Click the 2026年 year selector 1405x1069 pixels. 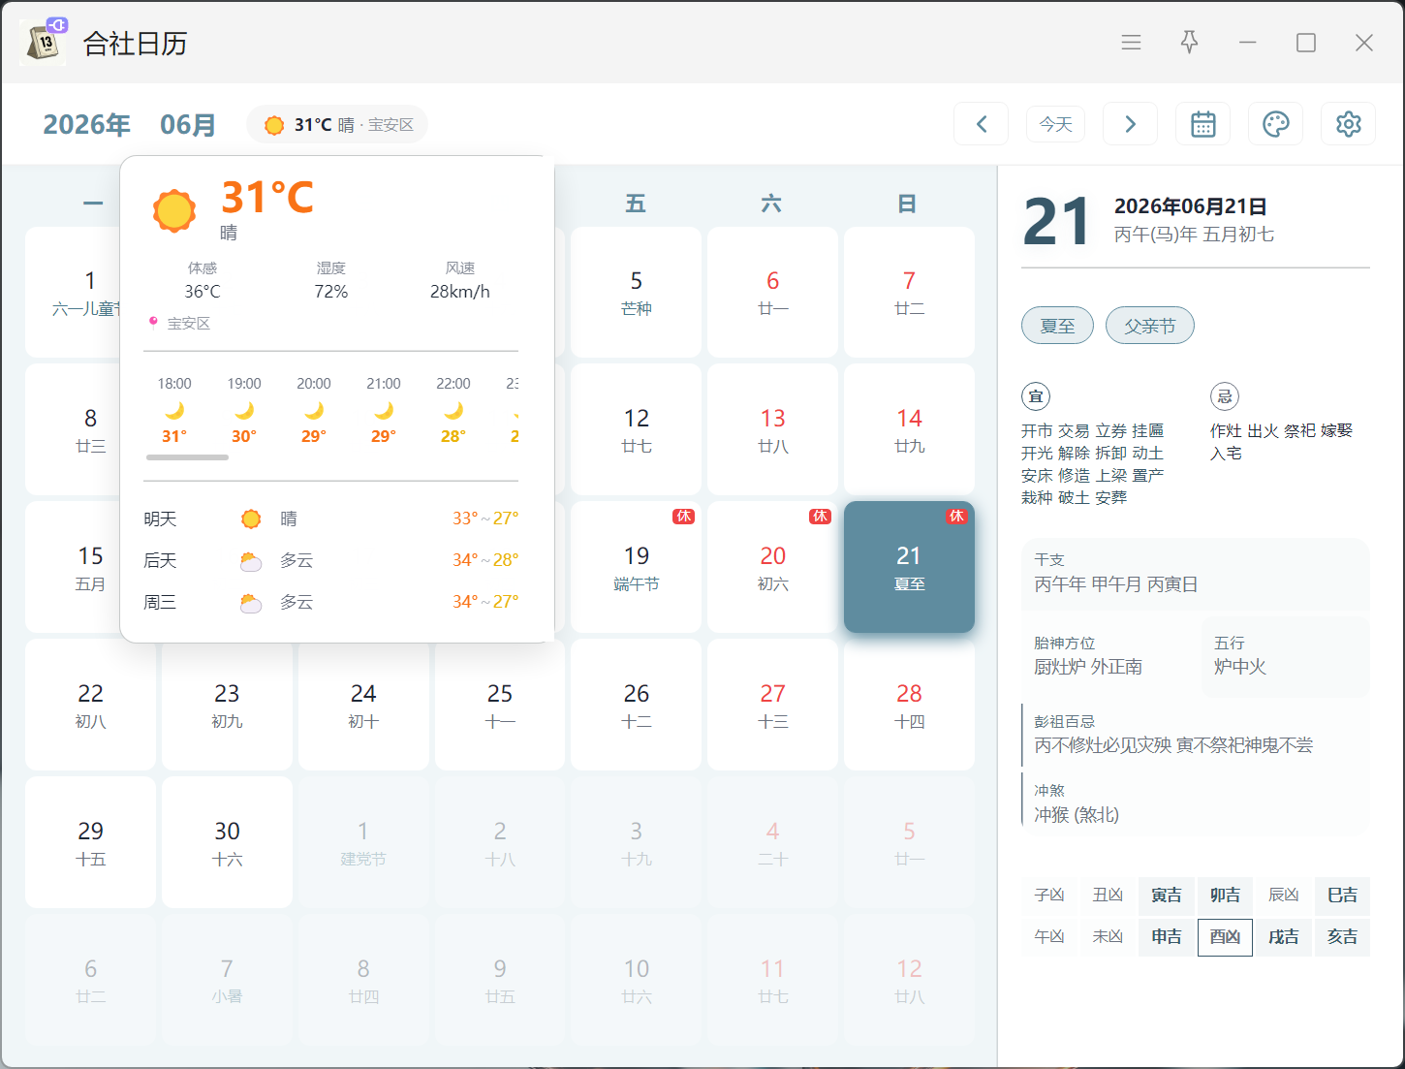click(x=87, y=125)
